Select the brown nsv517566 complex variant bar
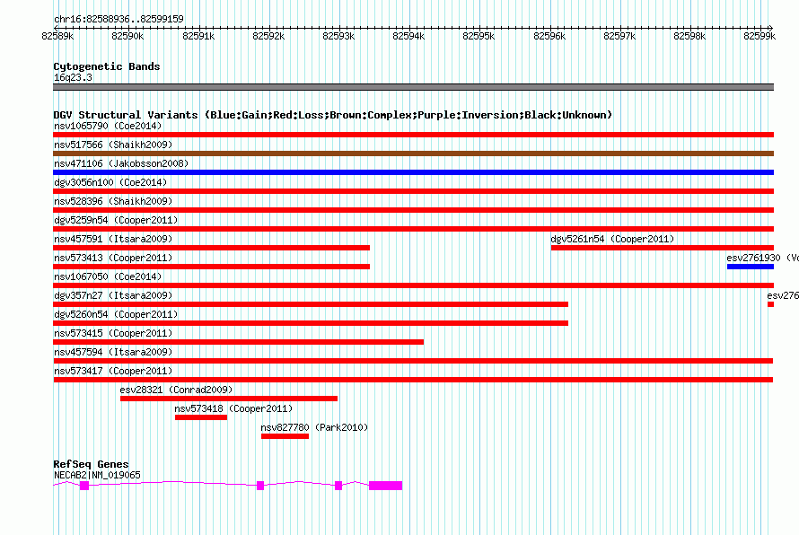The image size is (799, 535). click(413, 153)
